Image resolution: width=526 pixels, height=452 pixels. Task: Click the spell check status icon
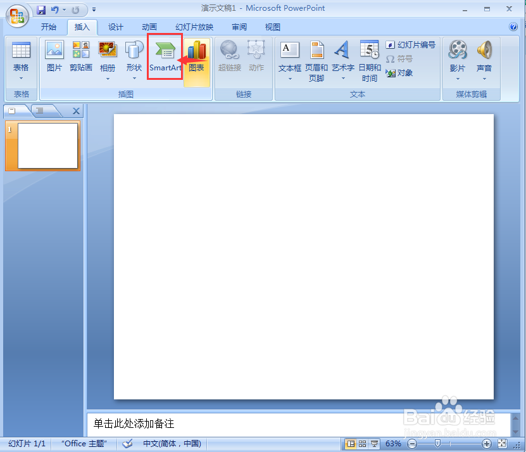point(127,444)
